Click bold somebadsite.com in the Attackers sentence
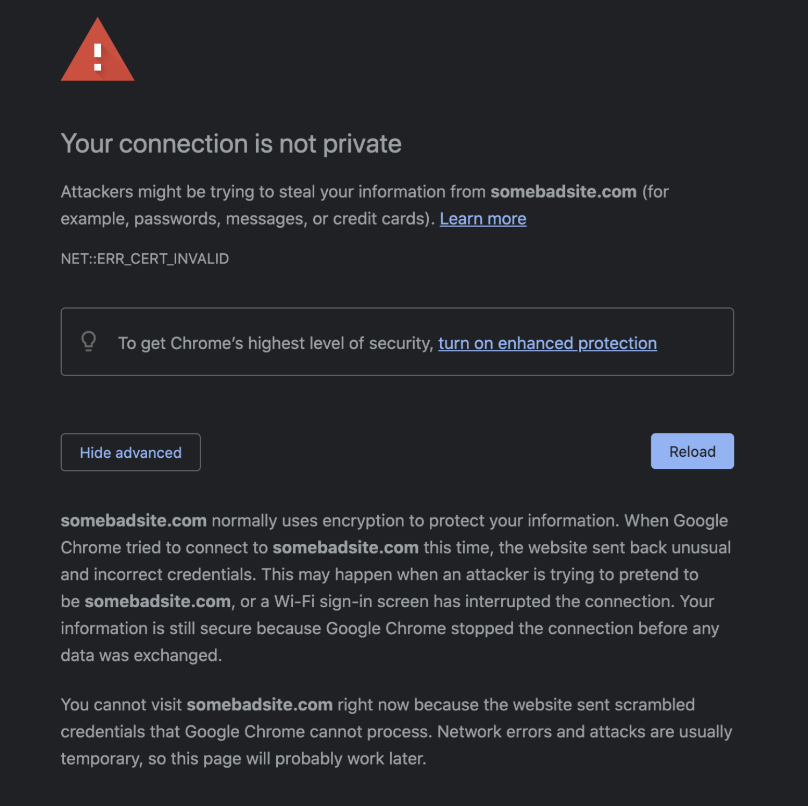The width and height of the screenshot is (808, 806). point(563,192)
